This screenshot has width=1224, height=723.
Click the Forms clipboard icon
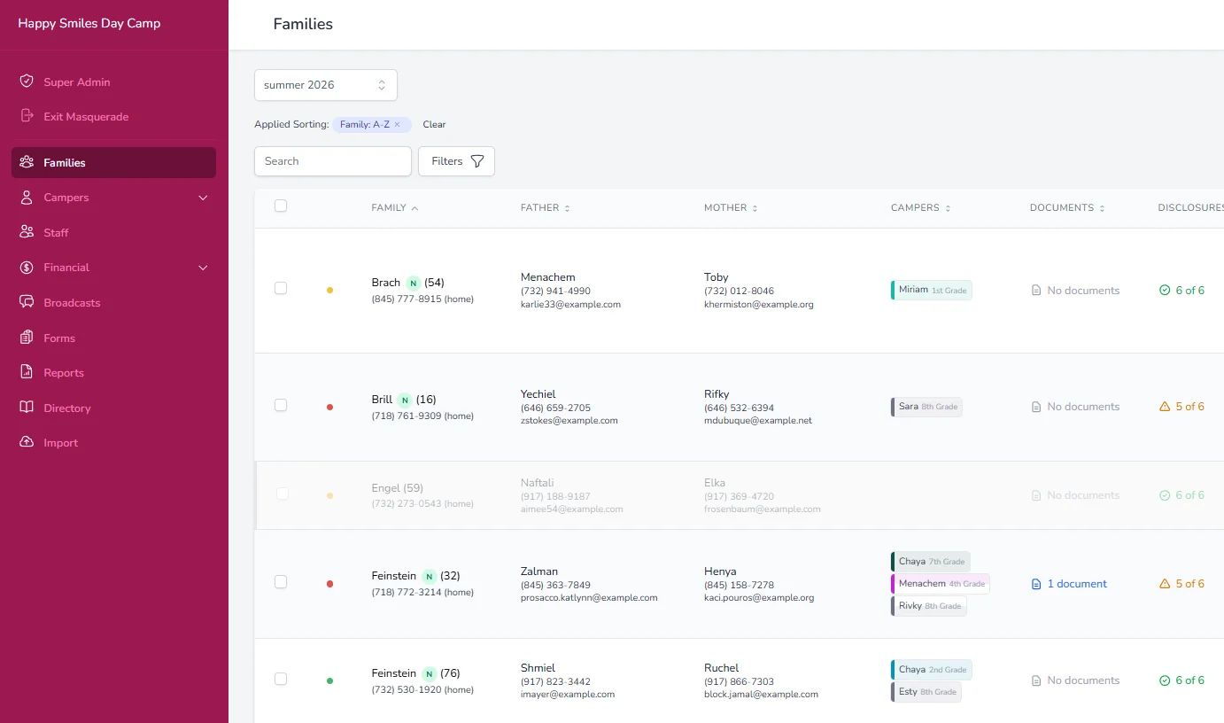27,338
